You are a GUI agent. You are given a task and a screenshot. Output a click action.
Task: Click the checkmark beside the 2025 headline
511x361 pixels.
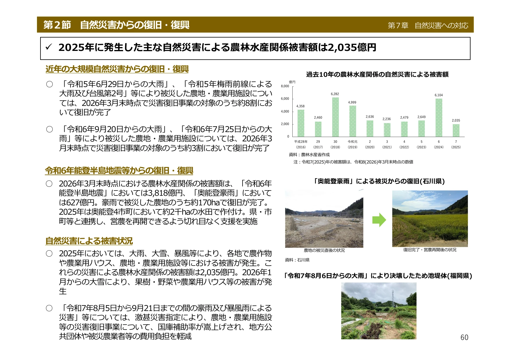coord(49,47)
